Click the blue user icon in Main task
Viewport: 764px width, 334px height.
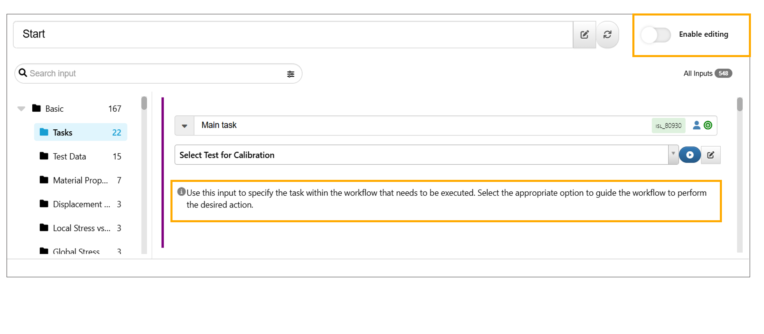point(697,125)
